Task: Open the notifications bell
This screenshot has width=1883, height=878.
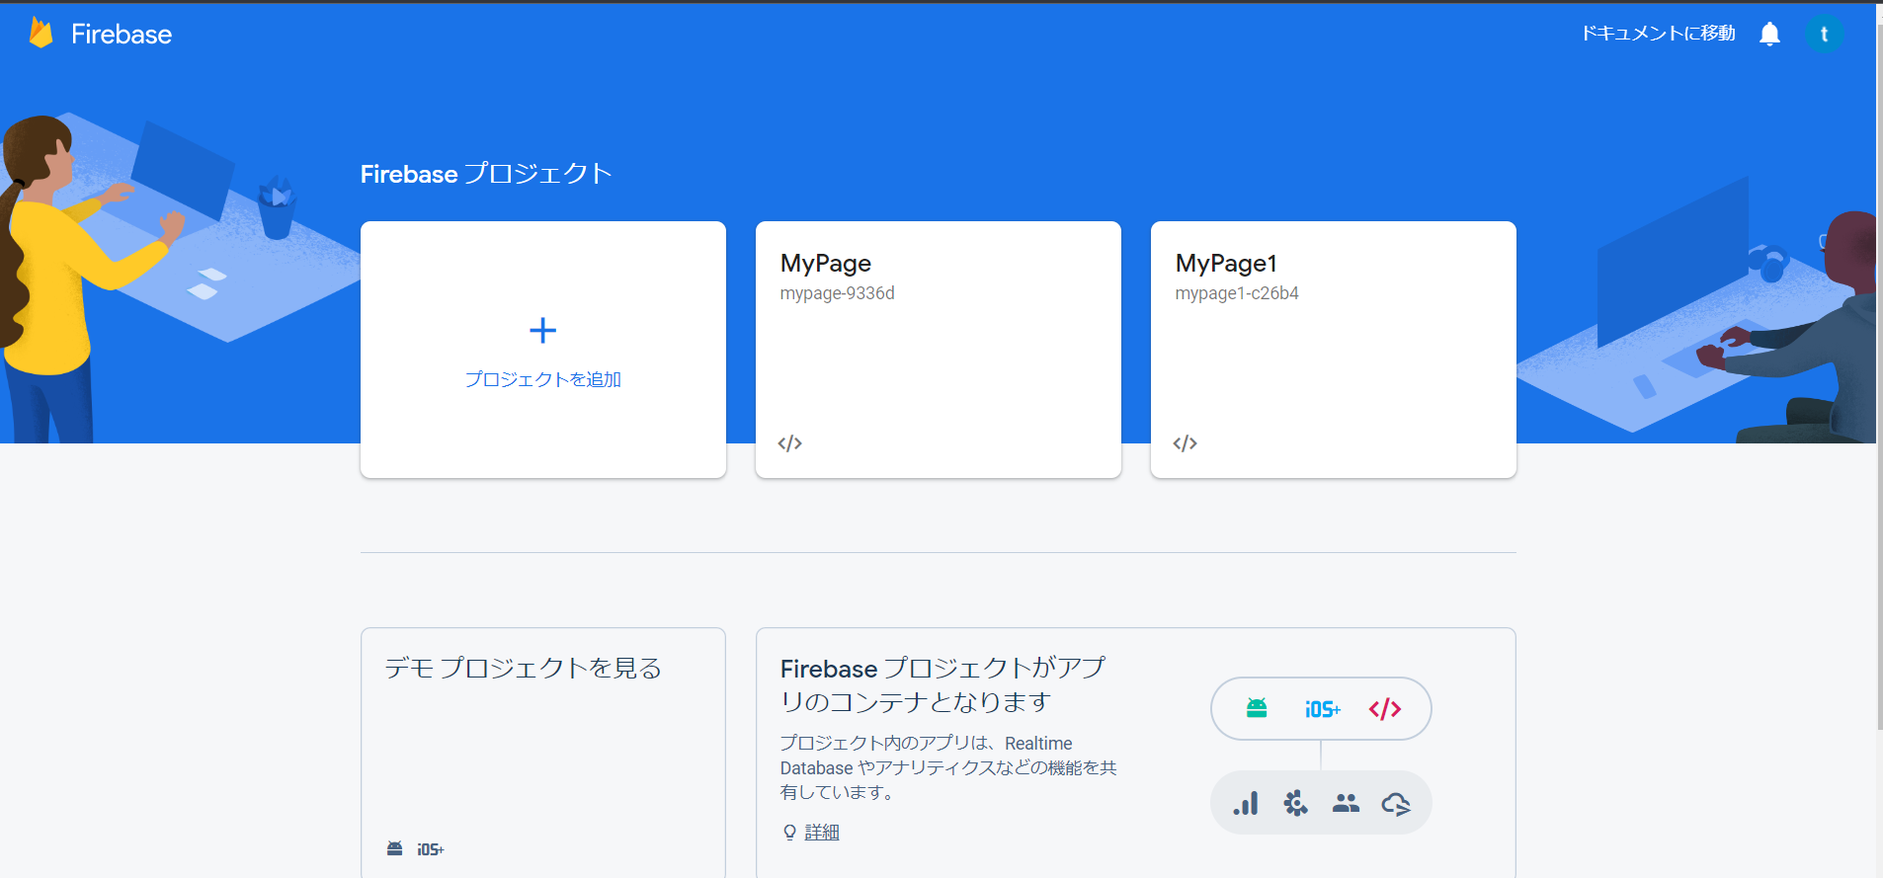Action: tap(1769, 34)
